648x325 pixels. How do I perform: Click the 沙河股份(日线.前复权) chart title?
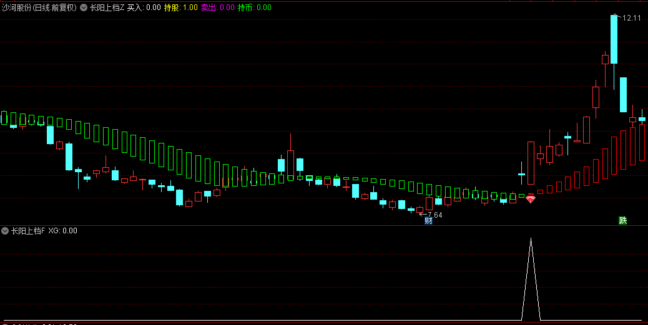pyautogui.click(x=39, y=7)
